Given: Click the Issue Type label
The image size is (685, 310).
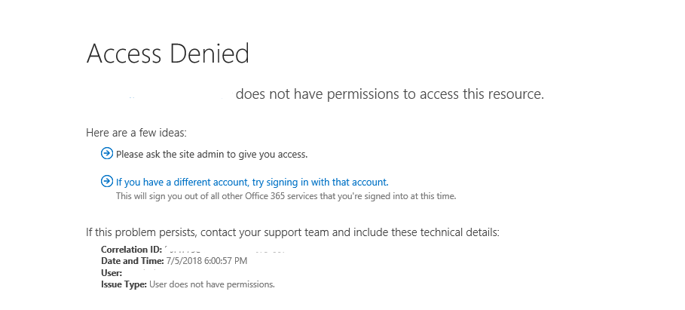Looking at the screenshot, I should (124, 284).
